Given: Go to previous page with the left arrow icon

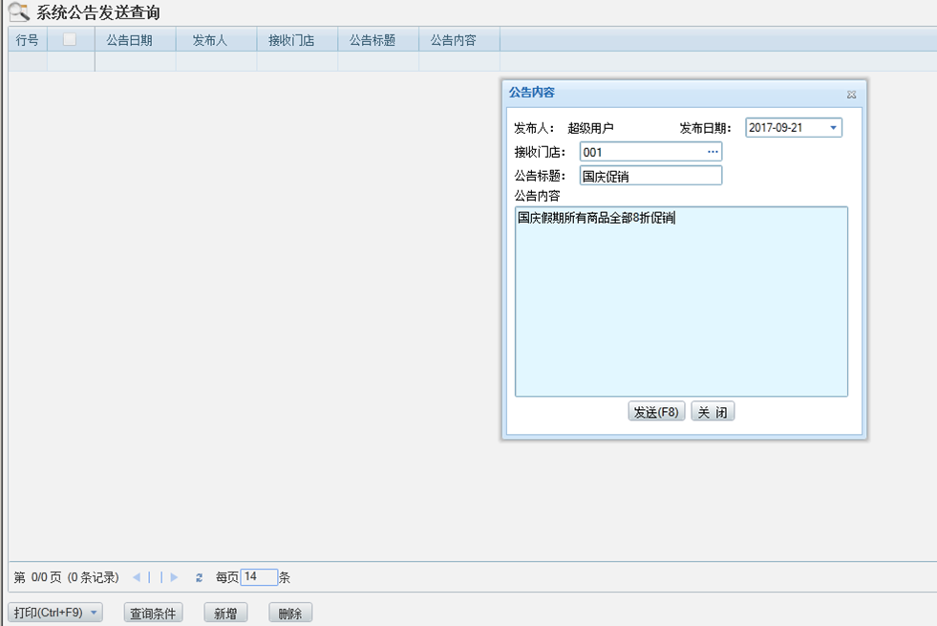Looking at the screenshot, I should point(136,576).
